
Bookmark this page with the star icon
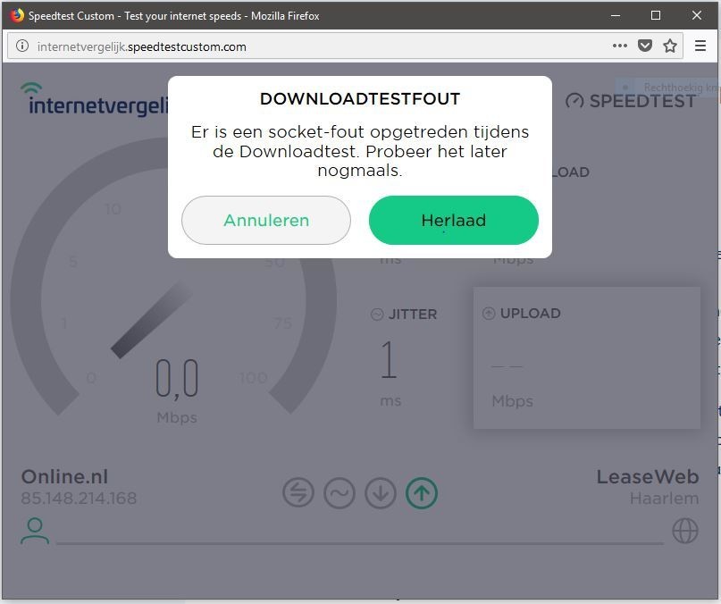coord(670,46)
